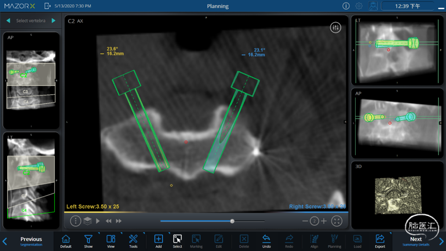Select the AP overview thumbnail on left
Screen dimensions: 446x251
[x=31, y=81]
